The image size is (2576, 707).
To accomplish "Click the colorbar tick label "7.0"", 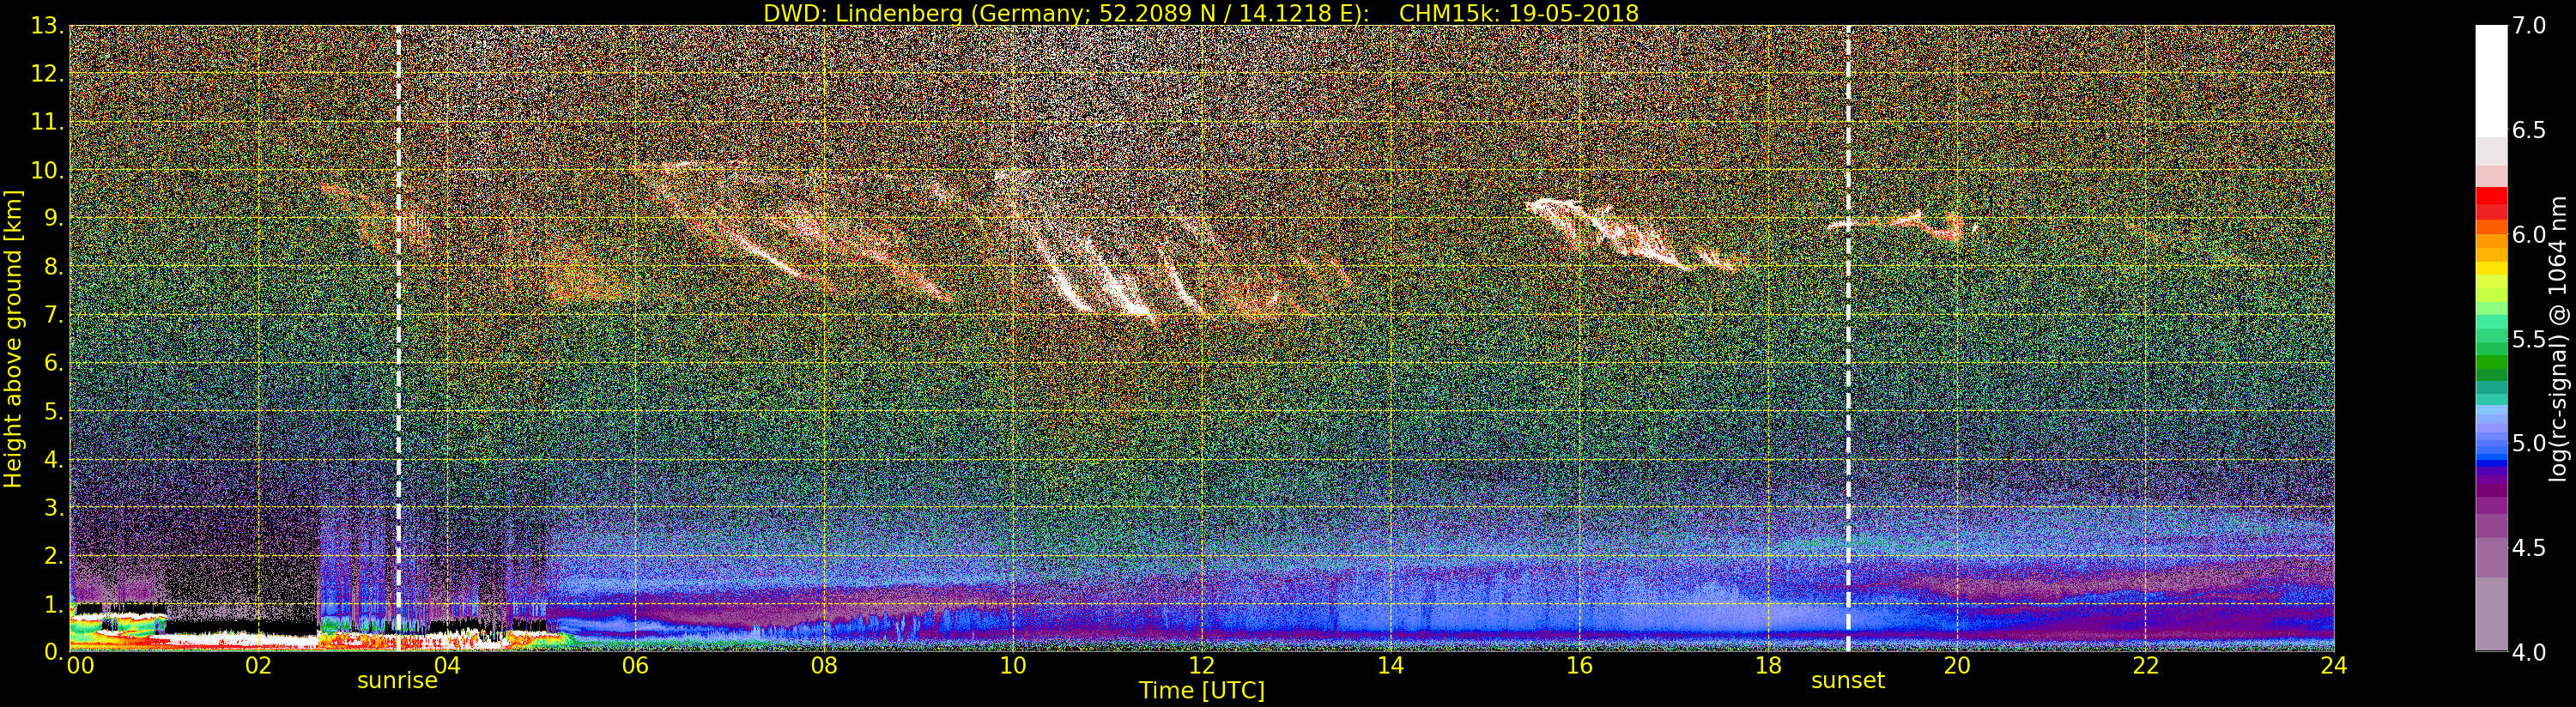I will coord(2529,26).
